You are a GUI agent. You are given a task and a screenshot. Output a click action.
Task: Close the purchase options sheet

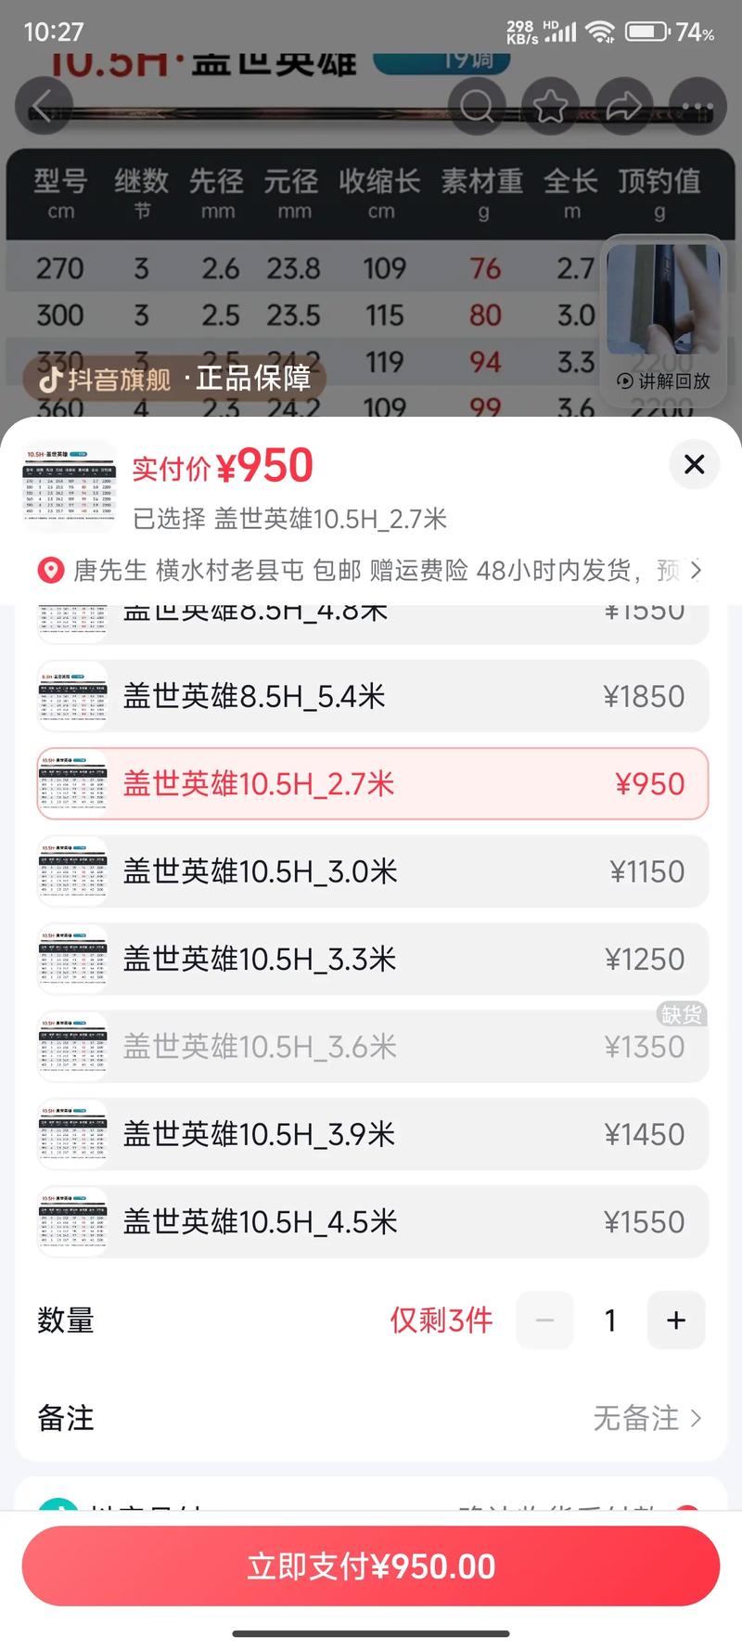click(694, 465)
